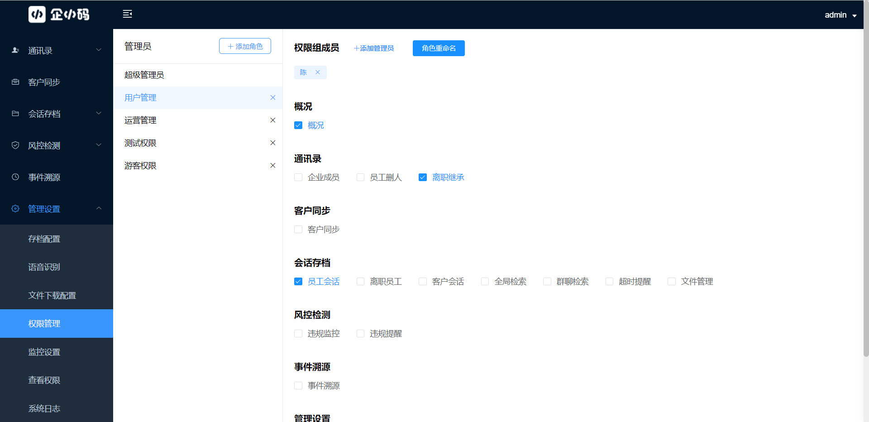The height and width of the screenshot is (422, 869).
Task: Click the 客户同步 sidebar icon
Action: tap(15, 82)
